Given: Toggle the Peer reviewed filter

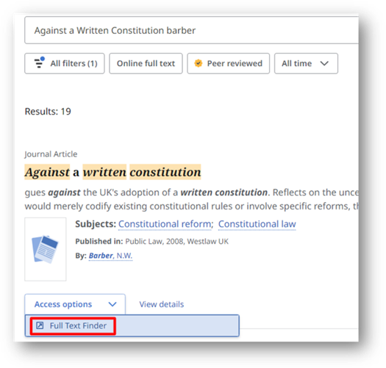Looking at the screenshot, I should click(x=228, y=63).
